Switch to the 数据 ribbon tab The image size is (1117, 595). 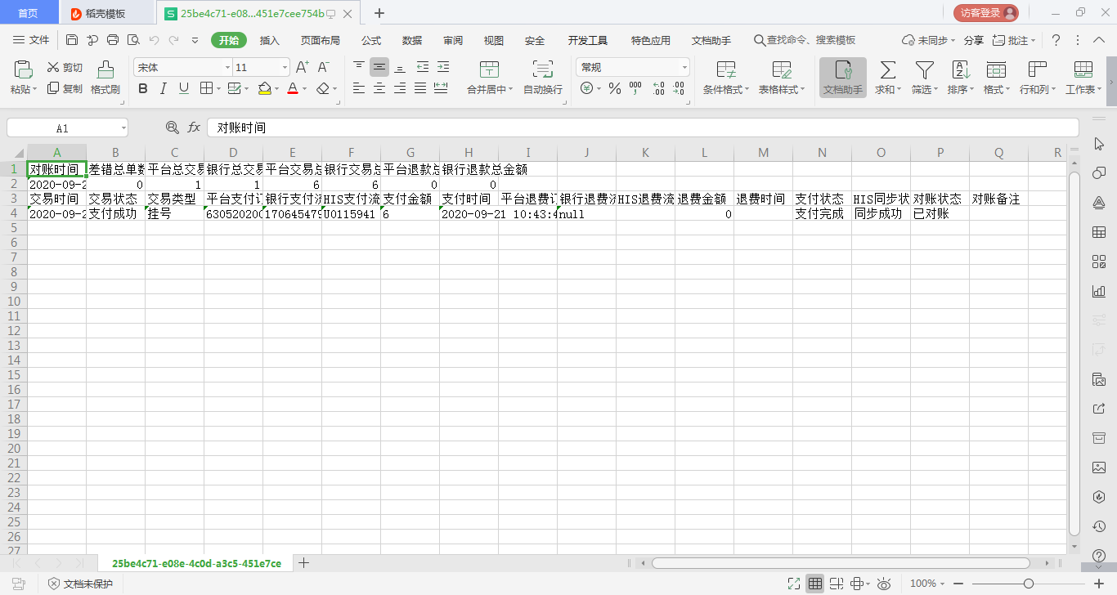(414, 39)
